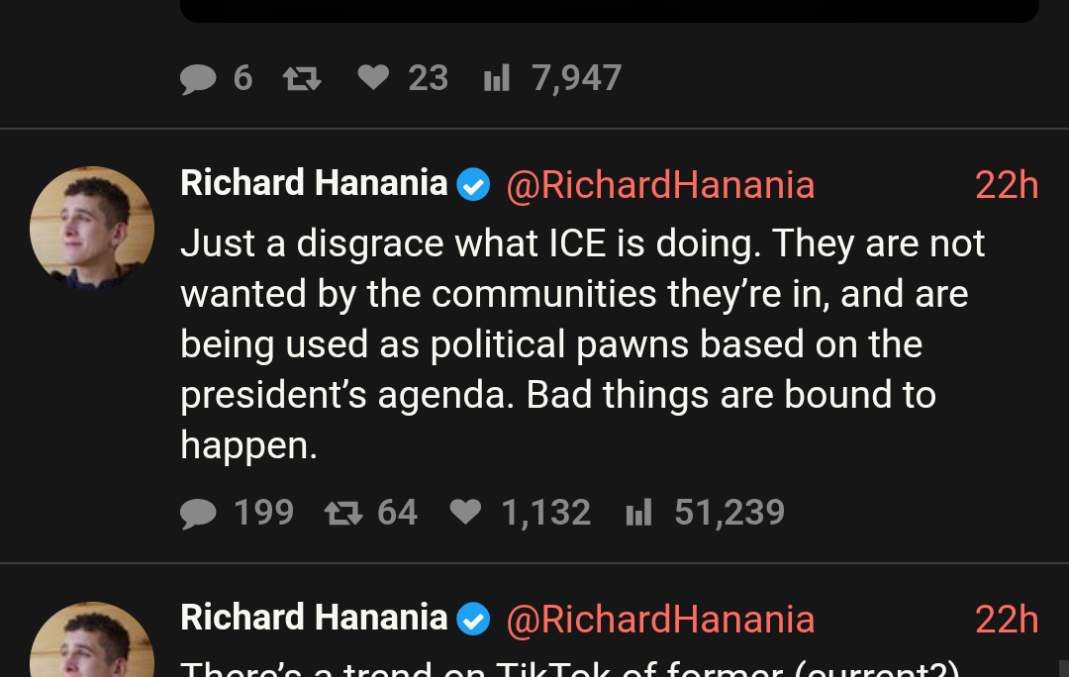Open the 22h timestamp on the TikTok tweet
Viewport: 1069px width, 677px height.
click(x=1006, y=620)
